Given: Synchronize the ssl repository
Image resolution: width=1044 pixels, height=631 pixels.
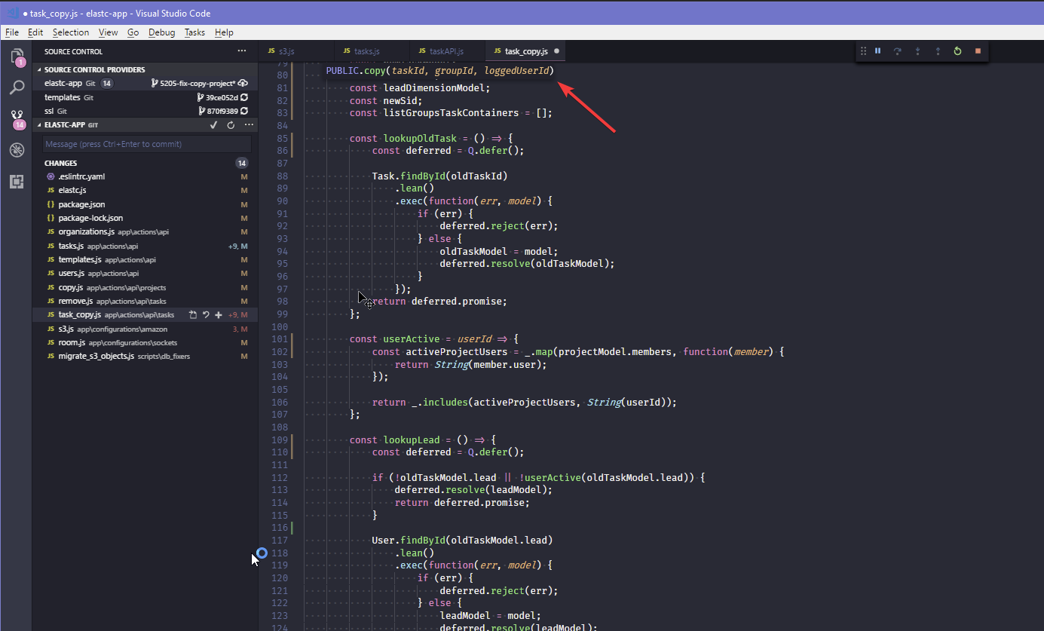Looking at the screenshot, I should click(244, 111).
